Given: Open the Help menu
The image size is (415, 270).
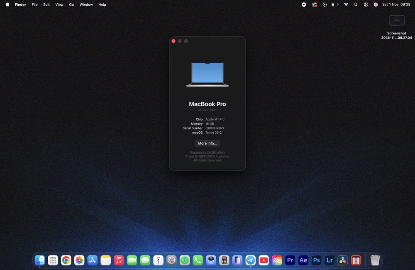Looking at the screenshot, I should tap(102, 5).
